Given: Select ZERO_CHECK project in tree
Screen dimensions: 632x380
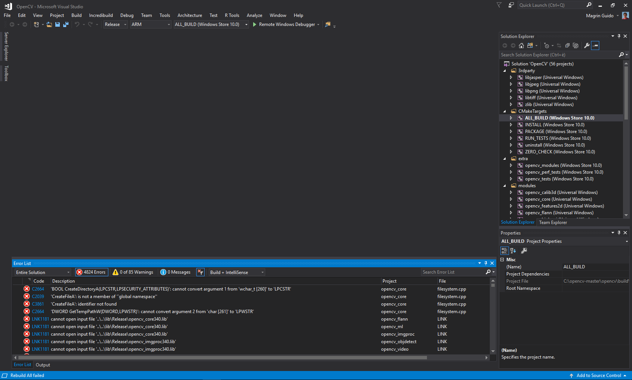Looking at the screenshot, I should [560, 152].
